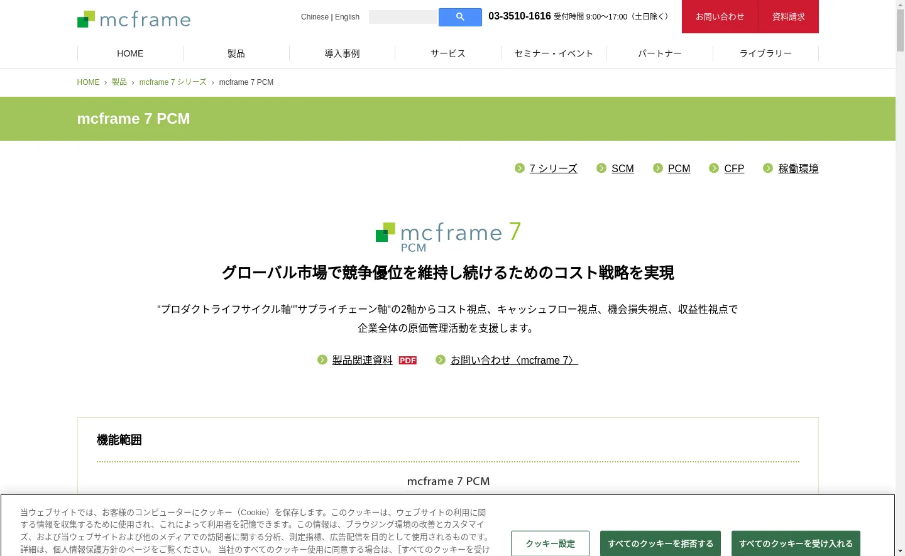Image resolution: width=905 pixels, height=556 pixels.
Task: Click the red 資料請求 button
Action: 789,16
